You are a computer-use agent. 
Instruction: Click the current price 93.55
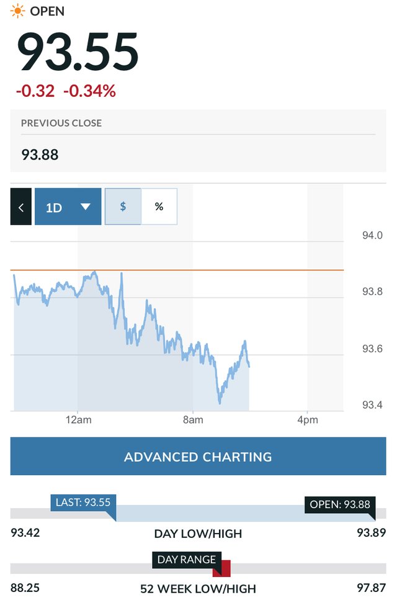pyautogui.click(x=78, y=53)
